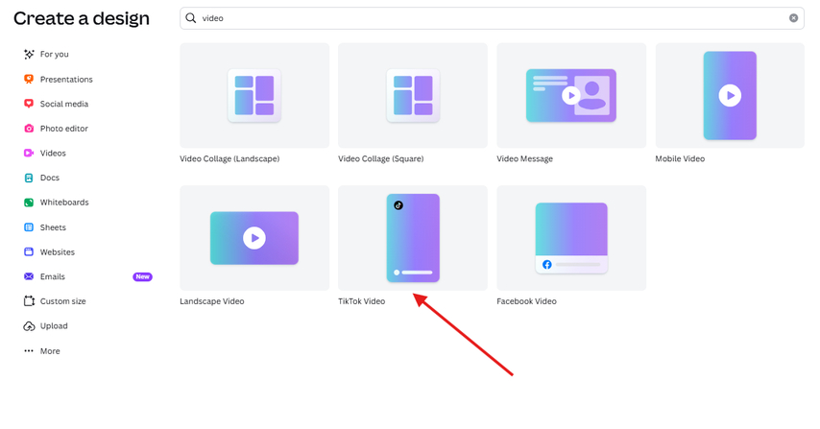The image size is (820, 429).
Task: Click 'Video Collage (Square)' caption text
Action: click(380, 159)
